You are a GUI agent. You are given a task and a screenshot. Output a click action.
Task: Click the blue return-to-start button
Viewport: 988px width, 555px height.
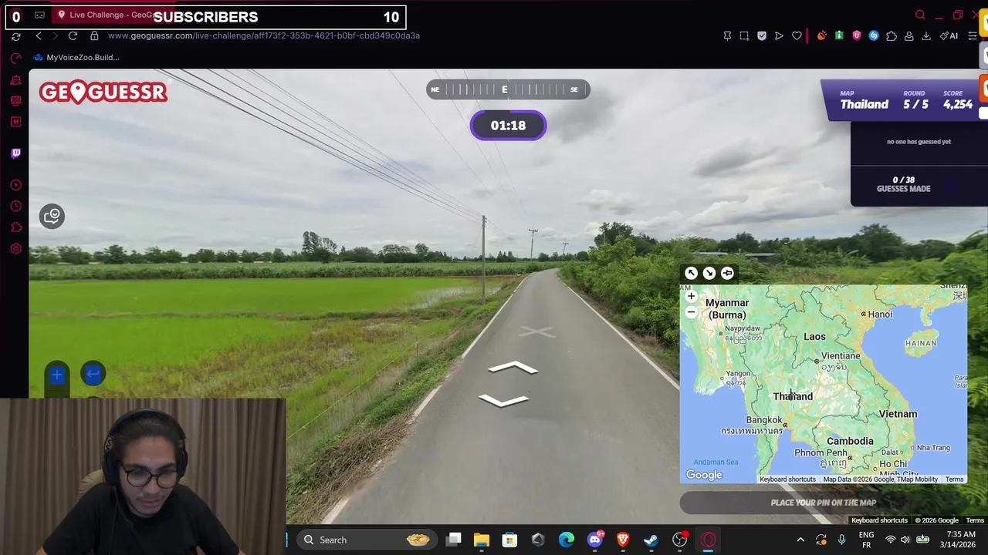[93, 375]
